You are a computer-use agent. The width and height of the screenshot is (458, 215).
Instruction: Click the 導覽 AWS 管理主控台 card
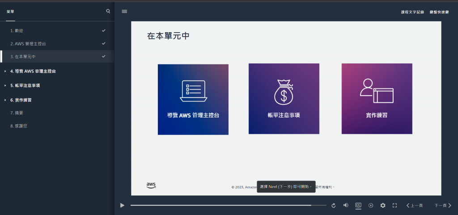coord(193,100)
